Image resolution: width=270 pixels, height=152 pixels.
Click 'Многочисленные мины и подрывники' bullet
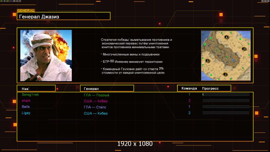pyautogui.click(x=130, y=54)
